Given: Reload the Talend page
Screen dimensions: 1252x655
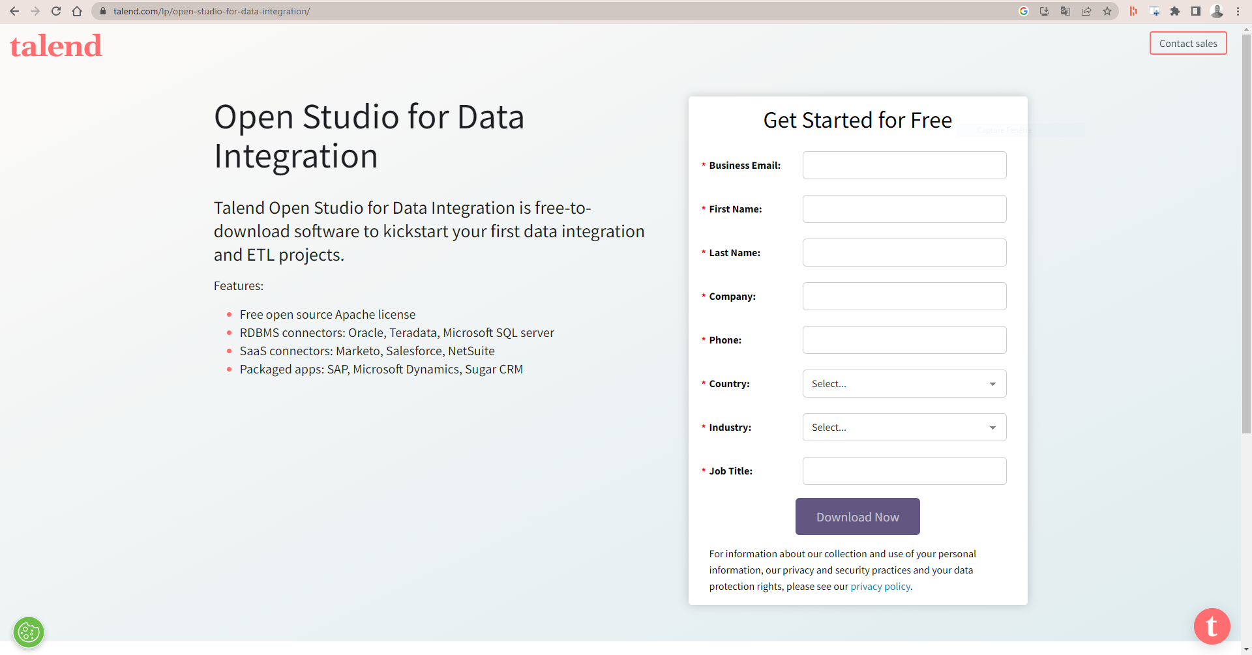Looking at the screenshot, I should tap(56, 11).
